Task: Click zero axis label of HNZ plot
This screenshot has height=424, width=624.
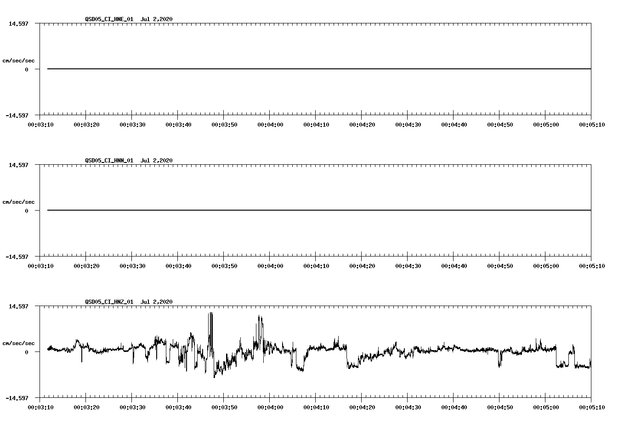Action: pos(27,352)
